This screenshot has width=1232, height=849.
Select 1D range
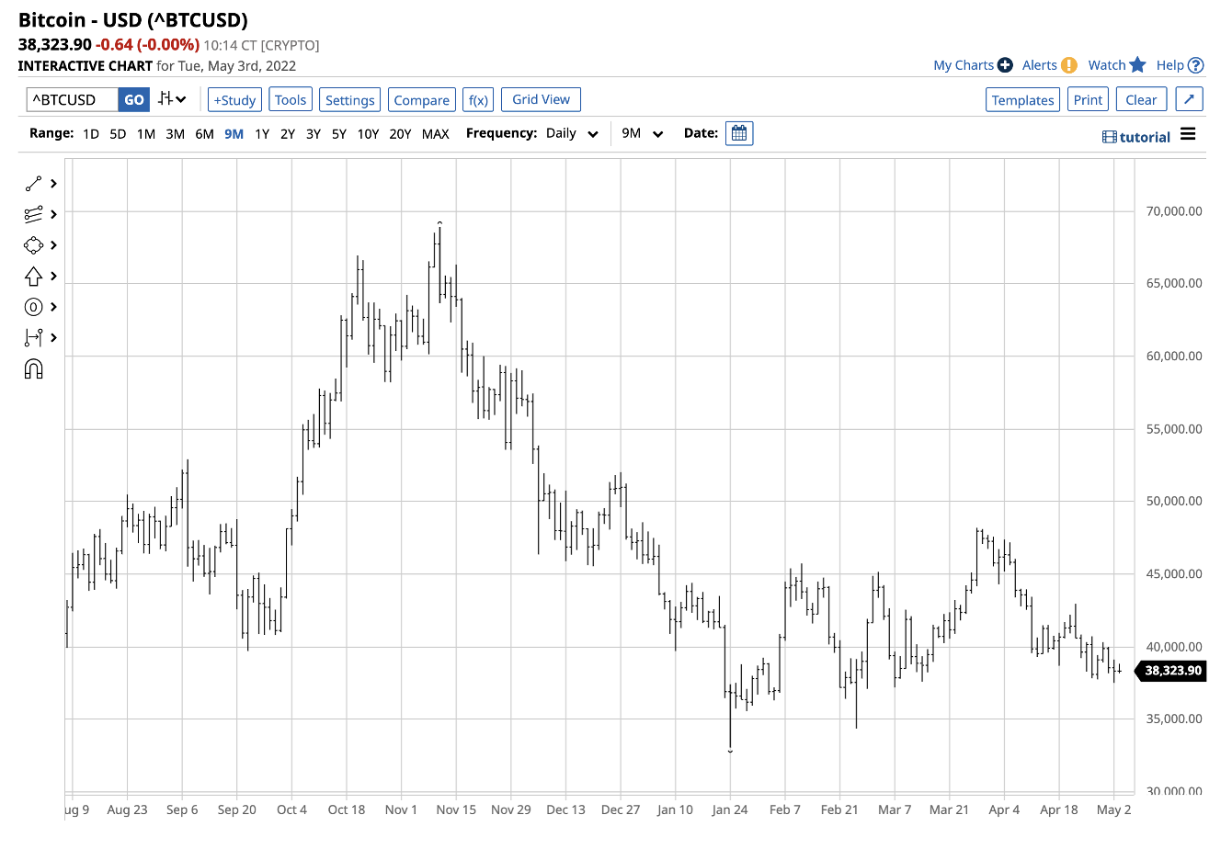click(x=90, y=134)
